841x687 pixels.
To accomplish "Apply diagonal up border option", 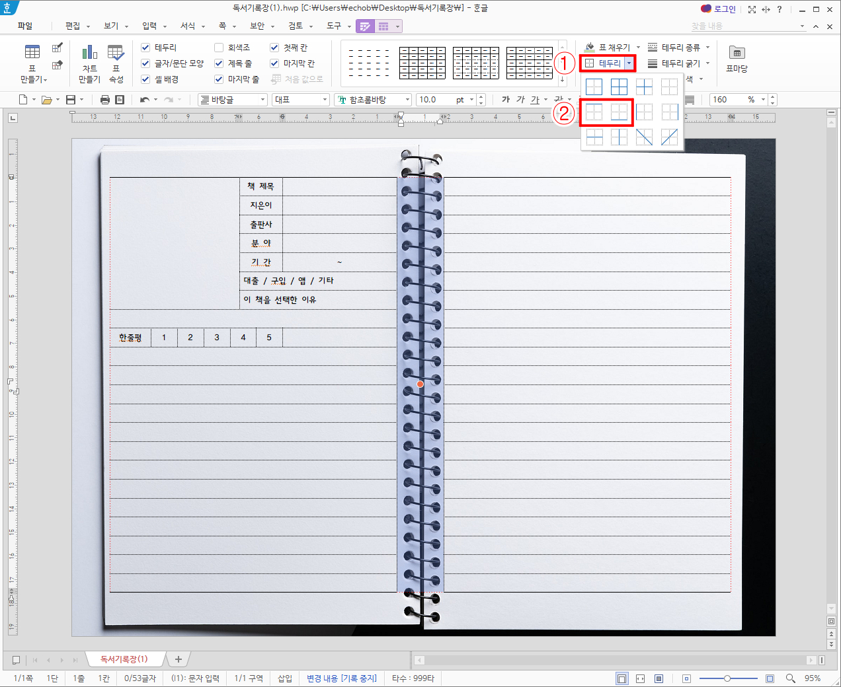I will click(669, 137).
